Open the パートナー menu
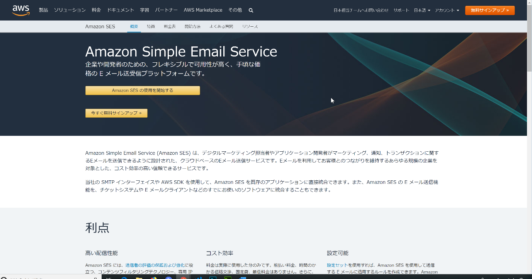Image resolution: width=532 pixels, height=279 pixels. [x=167, y=10]
